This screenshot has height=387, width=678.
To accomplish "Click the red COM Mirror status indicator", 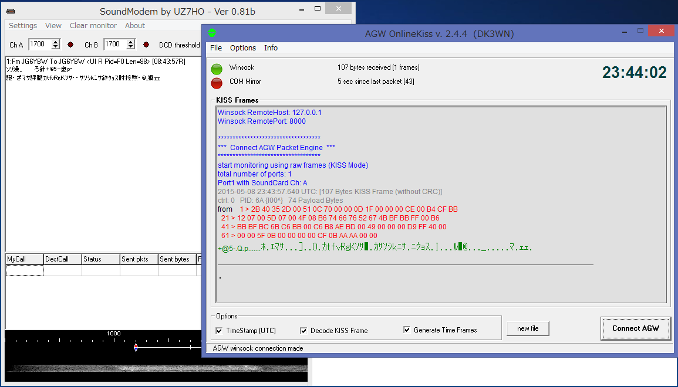I will pyautogui.click(x=217, y=83).
